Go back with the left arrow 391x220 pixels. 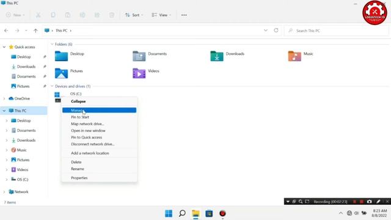tap(6, 31)
